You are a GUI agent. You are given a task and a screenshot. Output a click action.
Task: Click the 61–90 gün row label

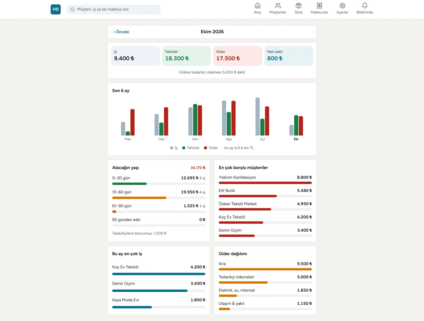[122, 206]
